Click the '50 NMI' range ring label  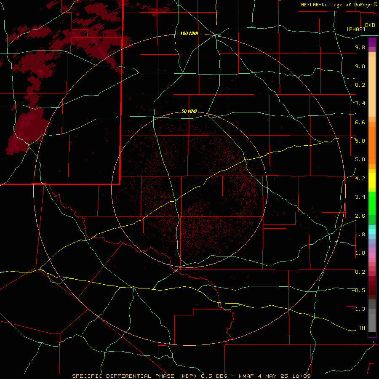tap(189, 111)
